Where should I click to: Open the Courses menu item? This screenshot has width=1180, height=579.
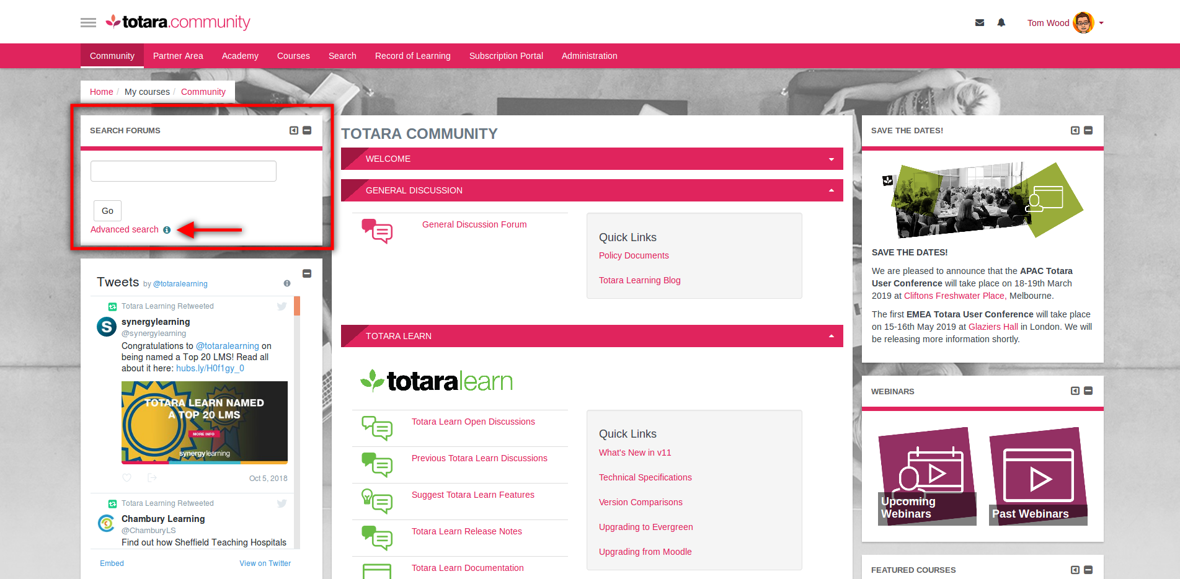coord(293,56)
